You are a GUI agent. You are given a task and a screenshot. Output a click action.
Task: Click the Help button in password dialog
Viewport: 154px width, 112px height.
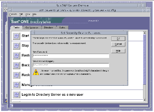pos(118,51)
